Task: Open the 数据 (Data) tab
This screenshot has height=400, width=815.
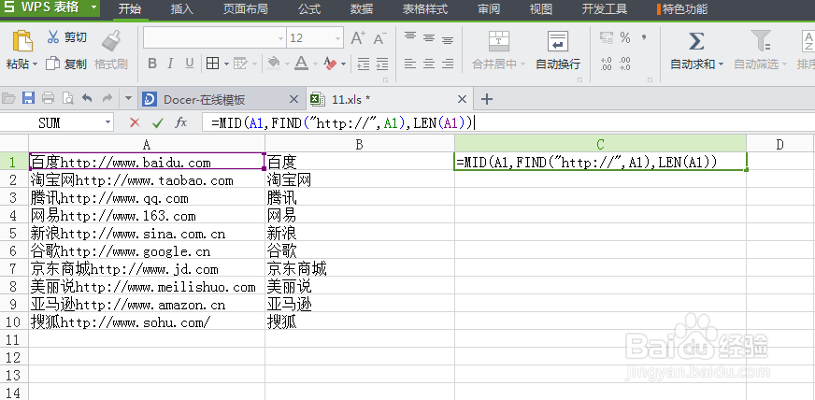Action: tap(362, 8)
